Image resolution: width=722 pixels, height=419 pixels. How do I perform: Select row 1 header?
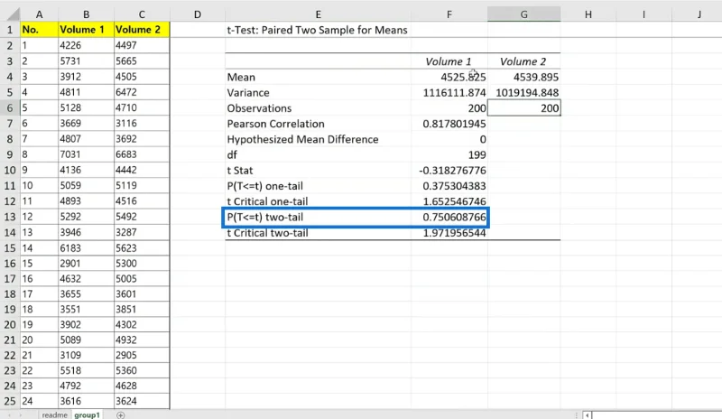pos(10,30)
